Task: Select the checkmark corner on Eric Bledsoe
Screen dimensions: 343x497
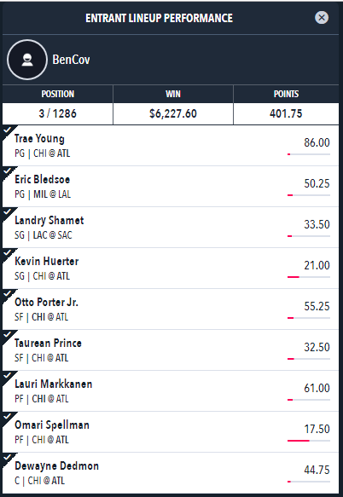Action: point(8,171)
